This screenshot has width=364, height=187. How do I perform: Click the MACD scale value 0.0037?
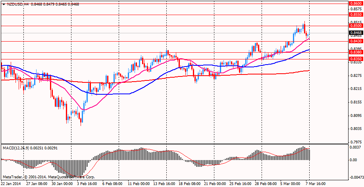[356, 147]
